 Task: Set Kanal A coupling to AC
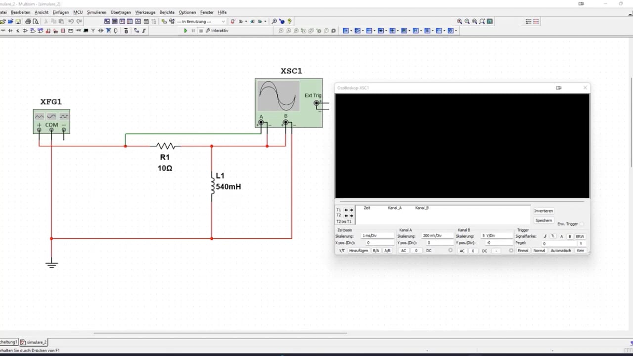[404, 251]
